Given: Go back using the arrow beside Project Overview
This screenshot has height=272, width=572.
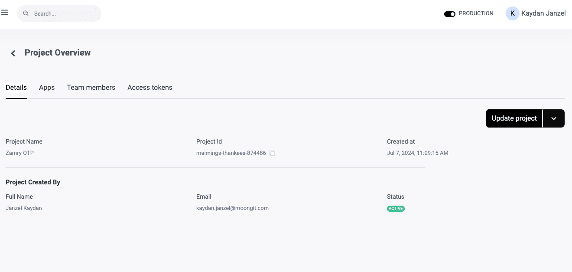Looking at the screenshot, I should 13,53.
